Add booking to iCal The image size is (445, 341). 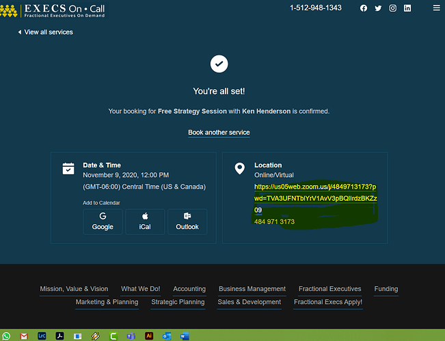coord(145,221)
